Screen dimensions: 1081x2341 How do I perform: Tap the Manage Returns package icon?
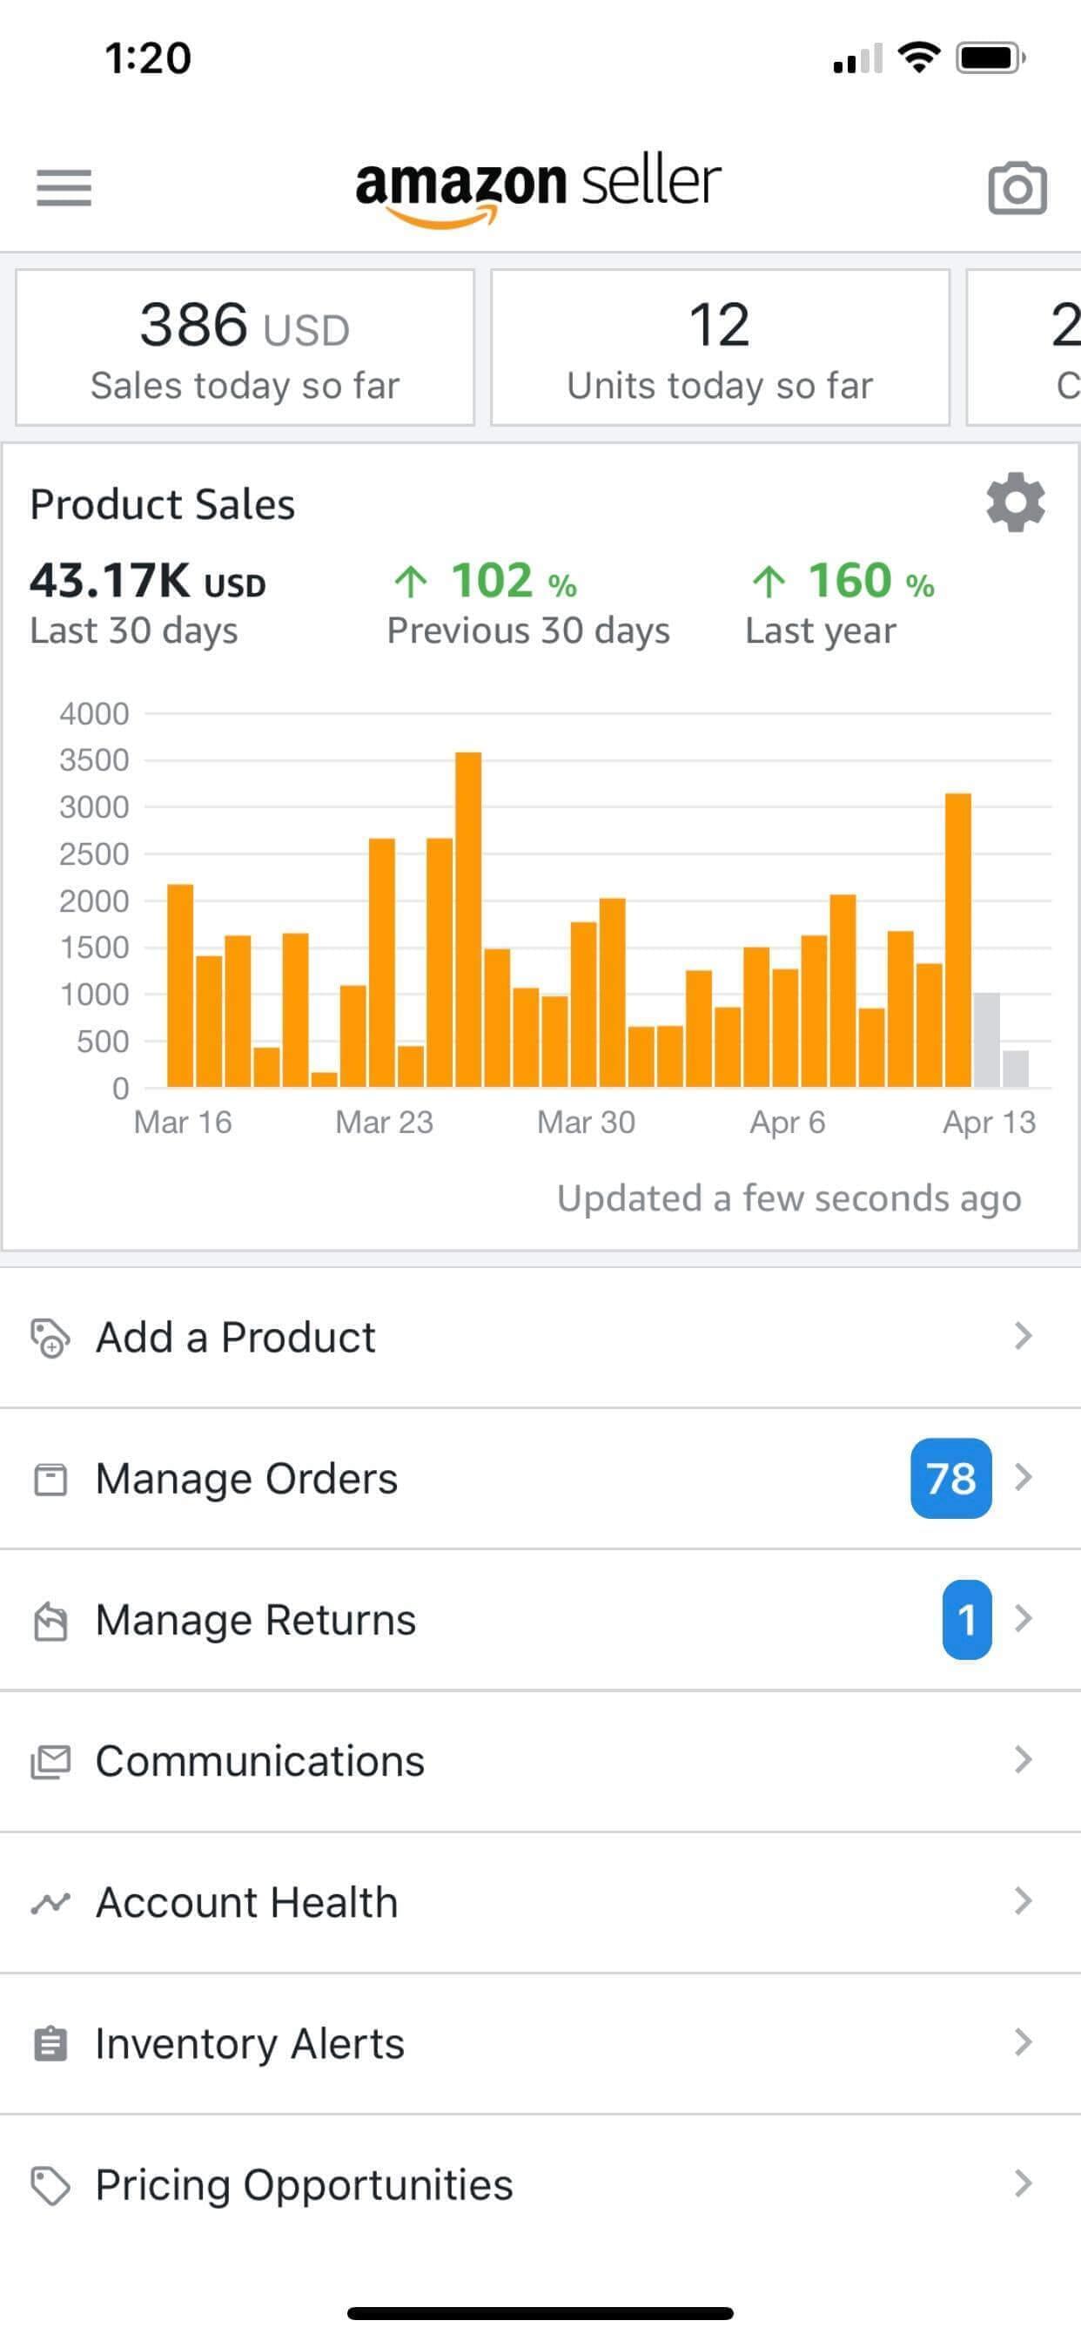pos(50,1621)
